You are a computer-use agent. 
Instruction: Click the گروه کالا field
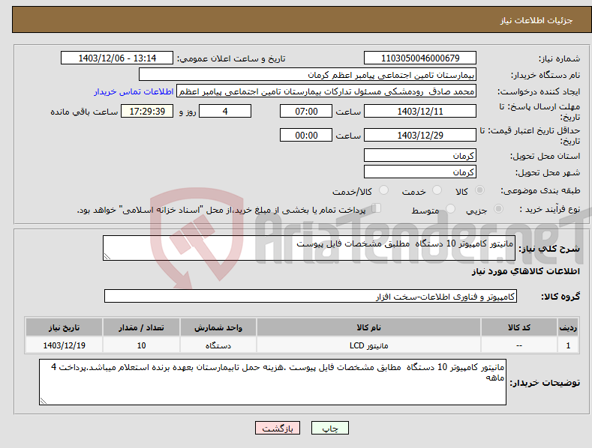click(x=311, y=297)
